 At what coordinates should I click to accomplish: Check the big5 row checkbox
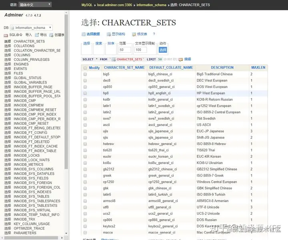click(85, 74)
